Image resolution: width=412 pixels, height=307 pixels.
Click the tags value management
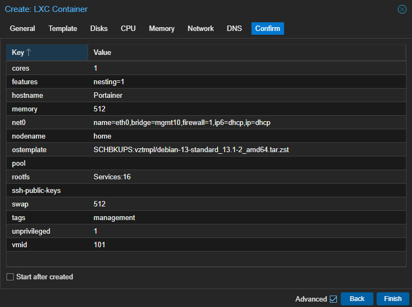coord(114,218)
